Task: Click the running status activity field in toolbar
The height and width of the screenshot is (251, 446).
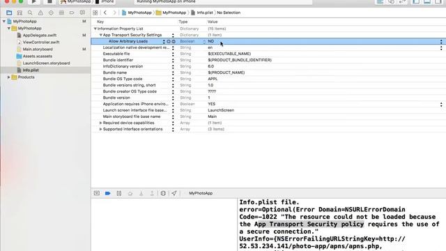Action: pos(223,1)
